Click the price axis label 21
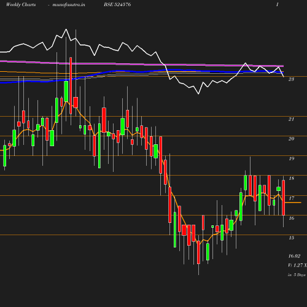The image size is (307, 307). [291, 119]
